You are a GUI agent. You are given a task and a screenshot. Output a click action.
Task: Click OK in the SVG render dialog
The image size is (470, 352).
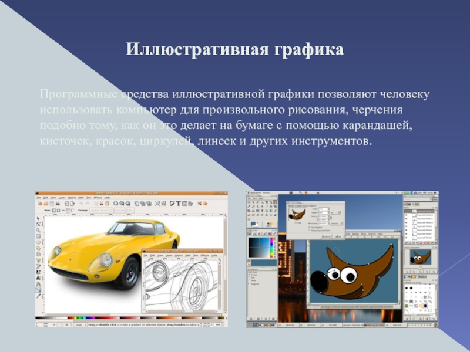(x=338, y=236)
